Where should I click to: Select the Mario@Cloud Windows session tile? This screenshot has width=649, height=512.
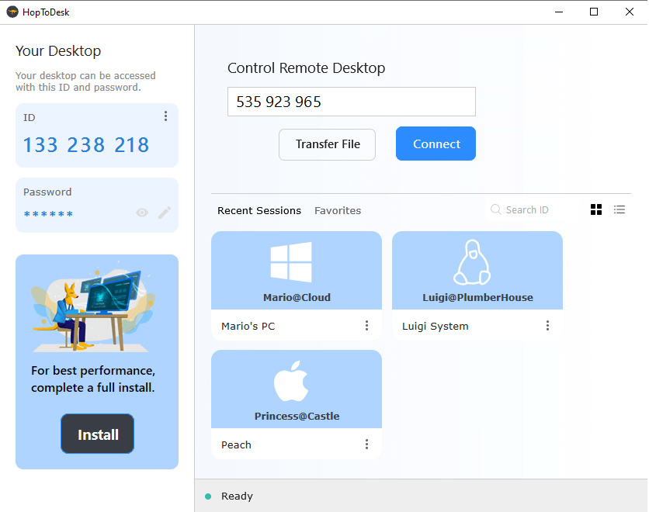pos(297,271)
